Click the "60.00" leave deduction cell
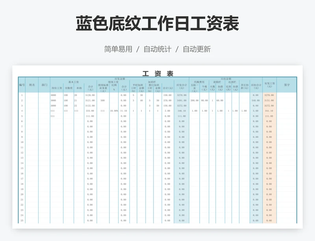 [220, 100]
